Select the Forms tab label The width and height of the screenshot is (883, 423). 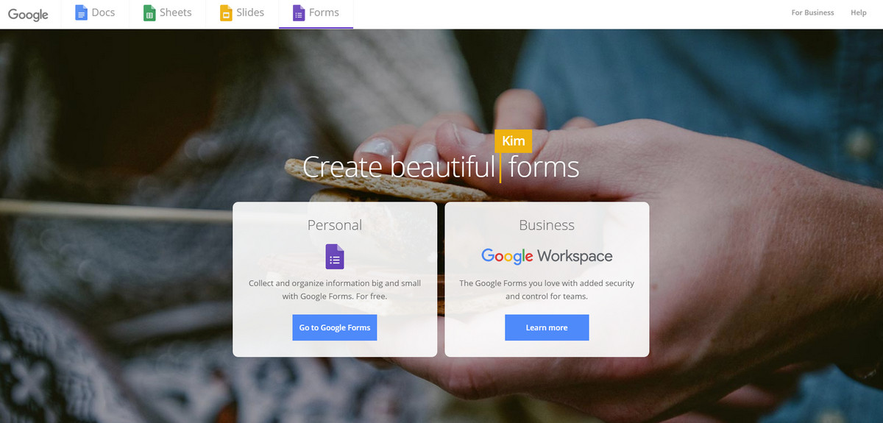(324, 13)
